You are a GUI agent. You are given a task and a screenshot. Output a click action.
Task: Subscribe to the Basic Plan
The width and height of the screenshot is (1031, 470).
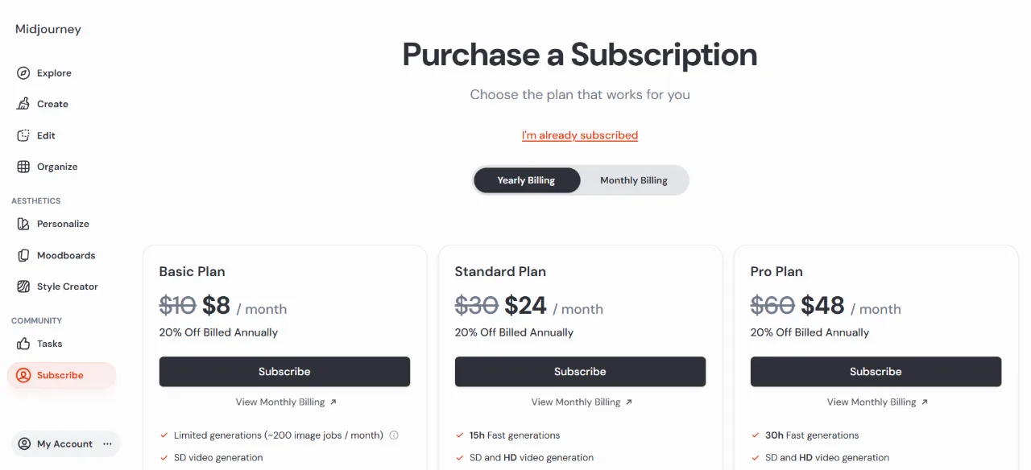click(x=284, y=372)
